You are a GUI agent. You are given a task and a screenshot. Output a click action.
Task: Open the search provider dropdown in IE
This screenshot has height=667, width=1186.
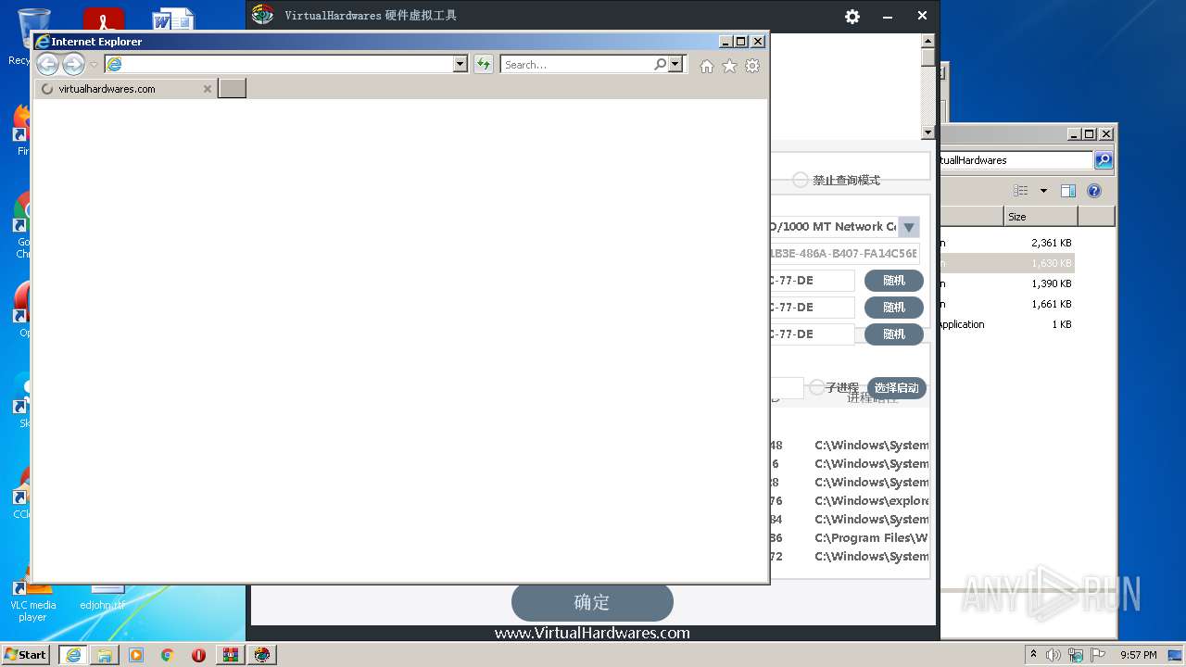point(675,64)
